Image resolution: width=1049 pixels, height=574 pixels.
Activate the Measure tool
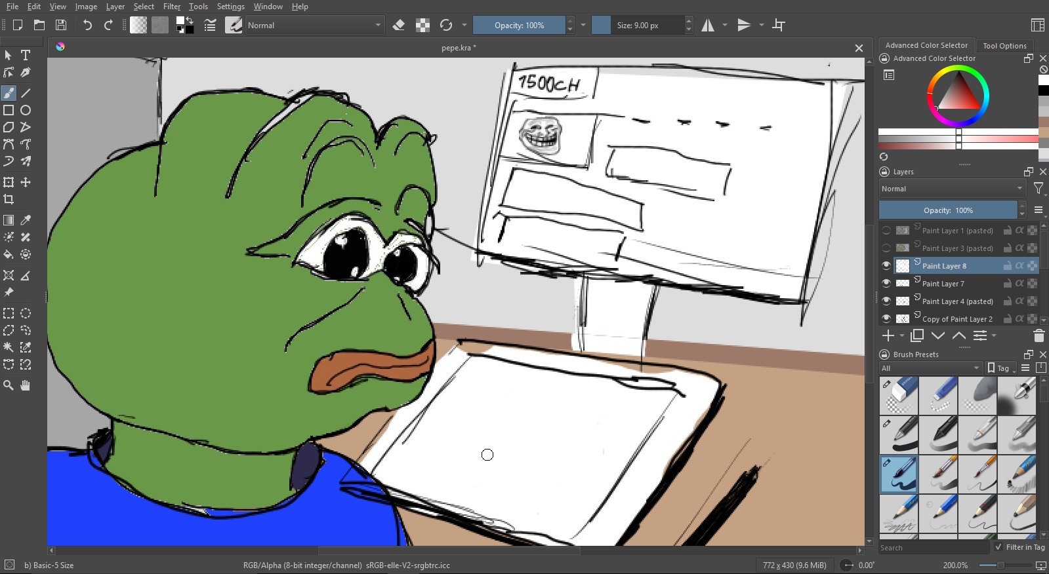click(x=26, y=275)
